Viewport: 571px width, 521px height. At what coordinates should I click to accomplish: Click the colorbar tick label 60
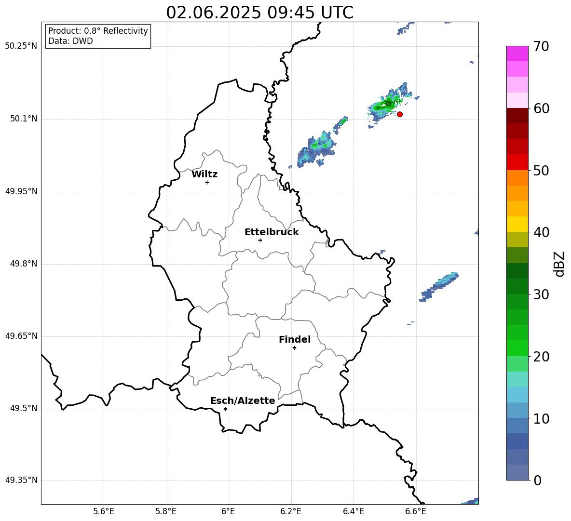pos(541,108)
